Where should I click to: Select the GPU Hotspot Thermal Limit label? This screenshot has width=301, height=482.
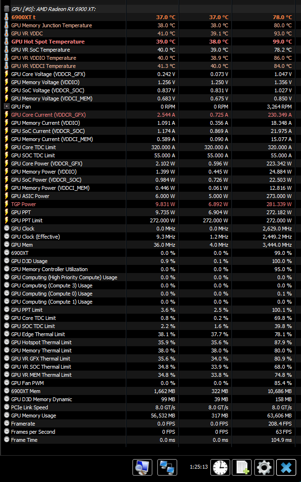(42, 342)
